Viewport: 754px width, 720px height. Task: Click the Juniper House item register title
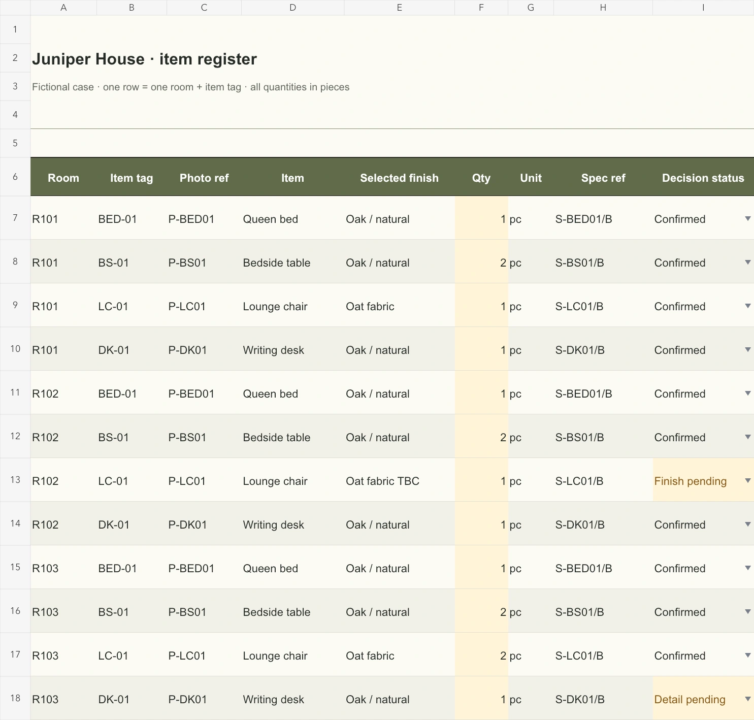pos(145,59)
